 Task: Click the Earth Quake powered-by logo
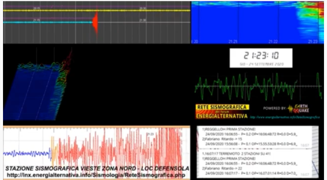pyautogui.click(x=298, y=109)
